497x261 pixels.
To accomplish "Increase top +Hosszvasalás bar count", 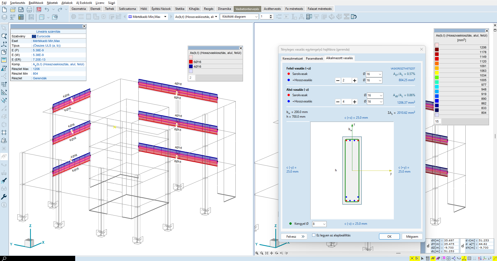I will [355, 81].
